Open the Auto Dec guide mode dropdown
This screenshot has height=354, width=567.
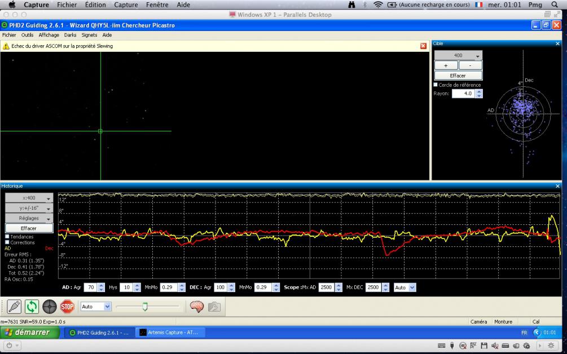click(405, 287)
